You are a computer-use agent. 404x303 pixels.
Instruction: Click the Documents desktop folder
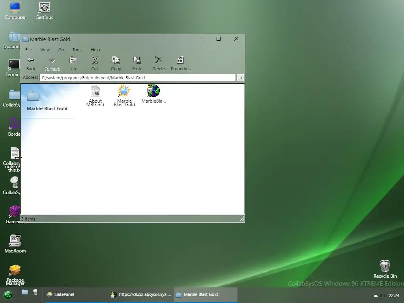click(x=12, y=40)
